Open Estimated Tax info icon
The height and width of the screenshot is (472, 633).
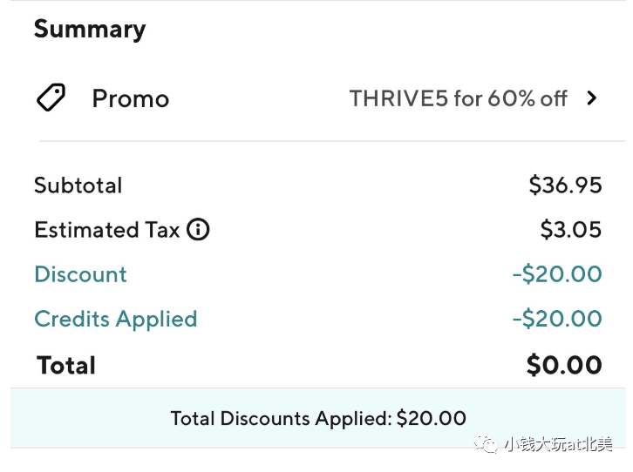point(198,229)
